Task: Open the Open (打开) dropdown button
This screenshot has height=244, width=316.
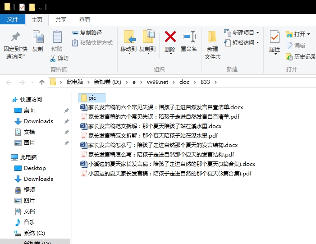Action: tap(298, 34)
